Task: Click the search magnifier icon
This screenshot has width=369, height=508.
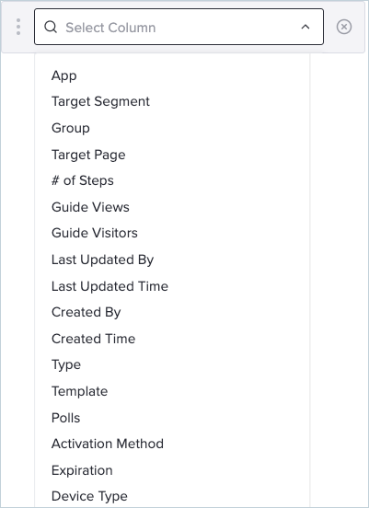Action: click(51, 27)
